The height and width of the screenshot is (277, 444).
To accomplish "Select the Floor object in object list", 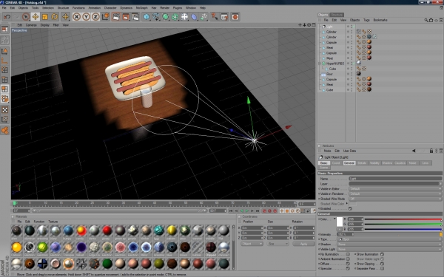I will click(x=329, y=74).
